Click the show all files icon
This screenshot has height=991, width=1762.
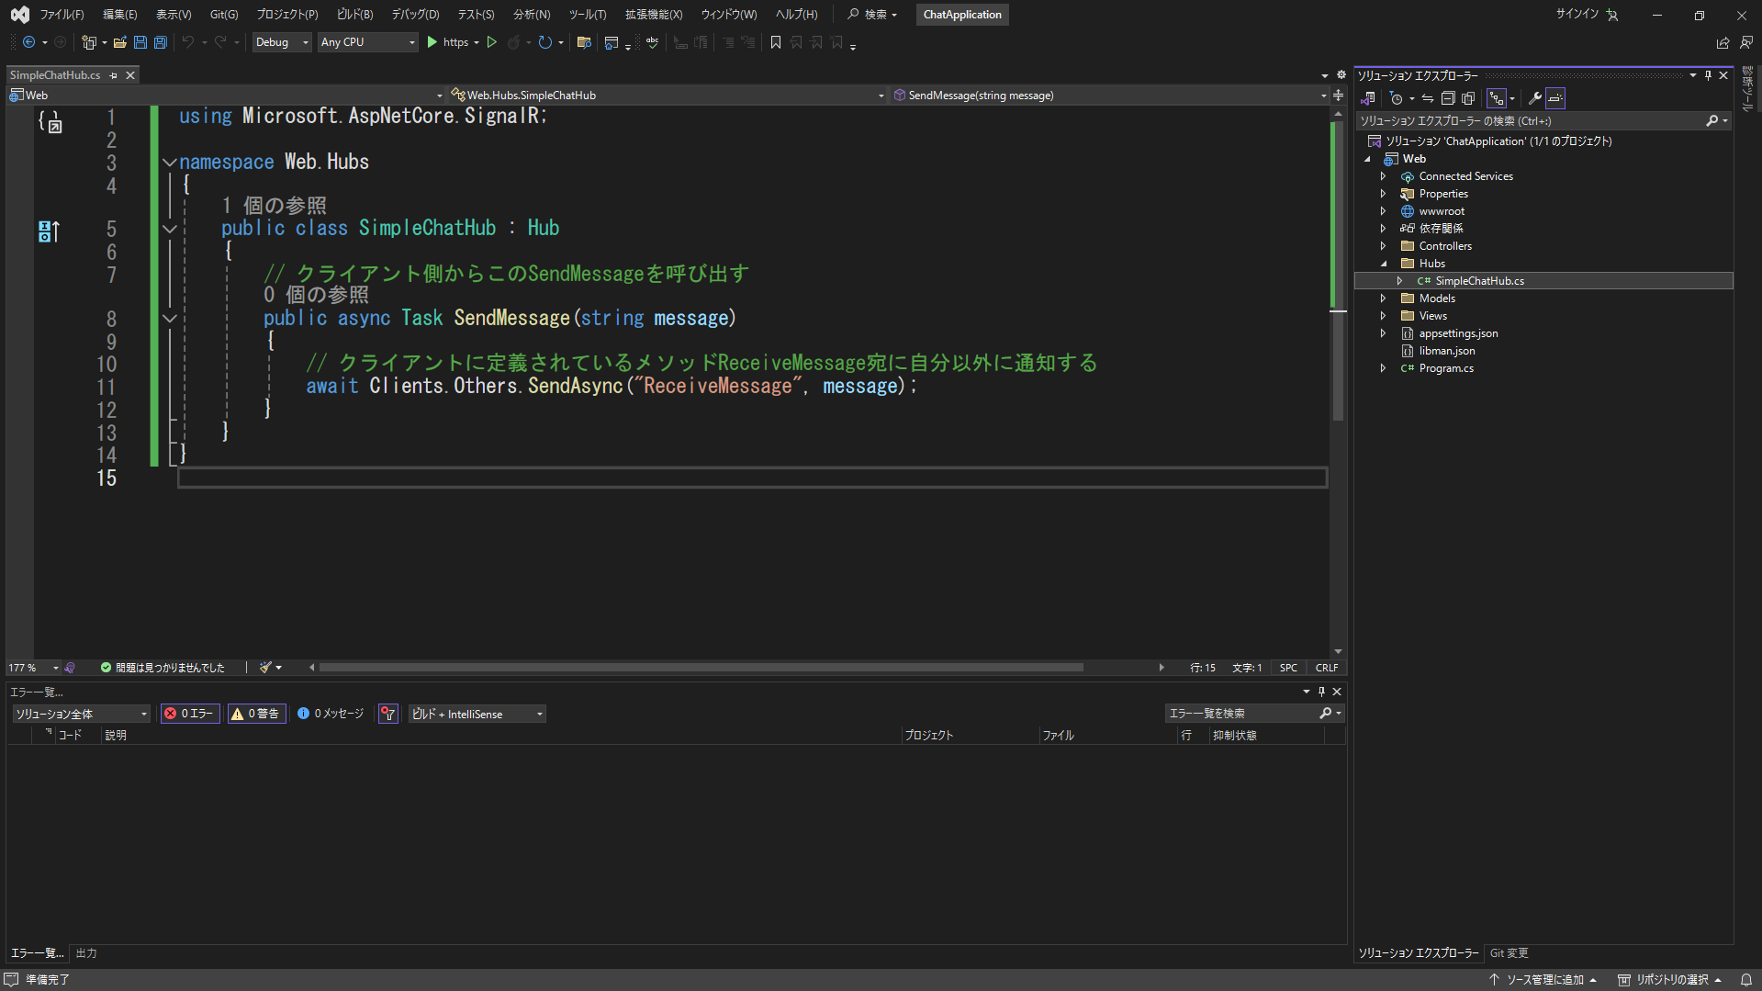1468,98
